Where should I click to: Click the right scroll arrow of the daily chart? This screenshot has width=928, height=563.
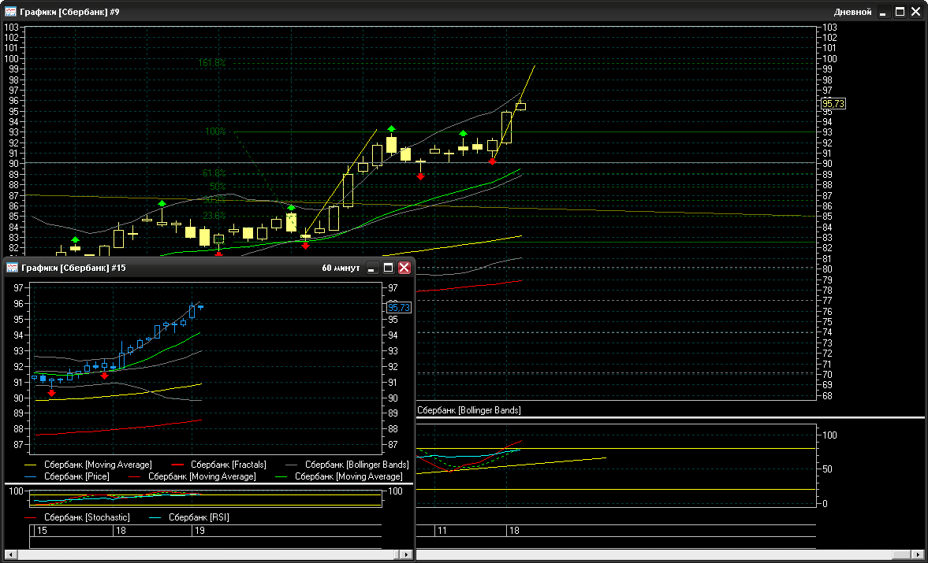coord(918,554)
